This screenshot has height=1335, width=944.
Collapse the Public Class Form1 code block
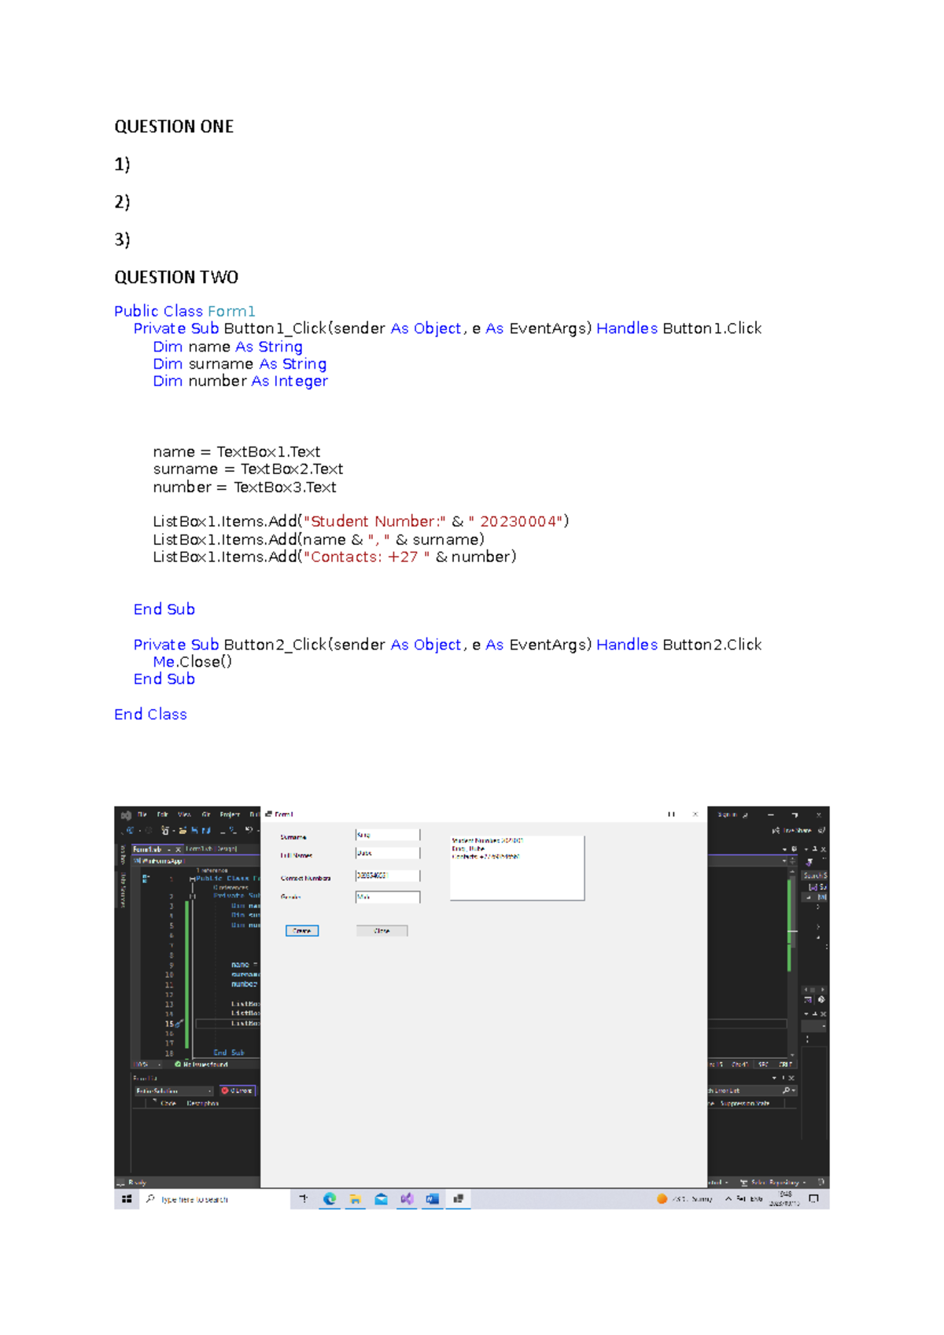pyautogui.click(x=191, y=878)
